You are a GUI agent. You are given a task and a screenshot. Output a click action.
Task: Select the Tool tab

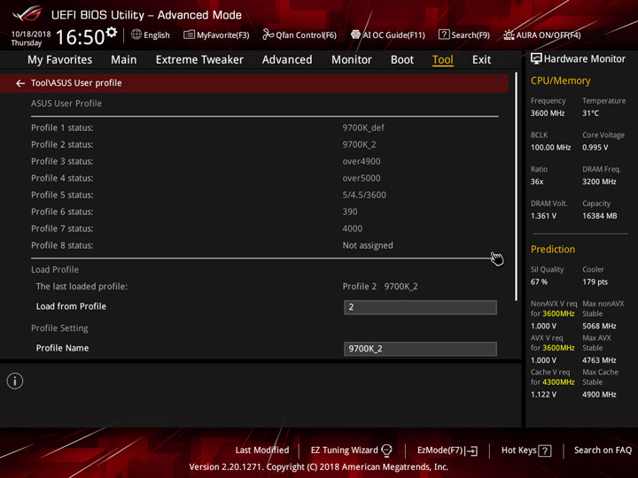pos(443,60)
